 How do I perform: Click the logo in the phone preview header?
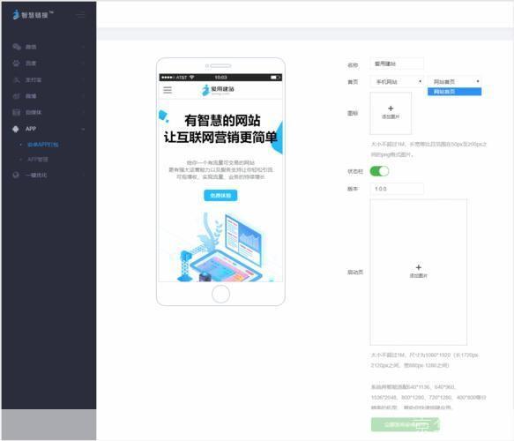point(218,89)
